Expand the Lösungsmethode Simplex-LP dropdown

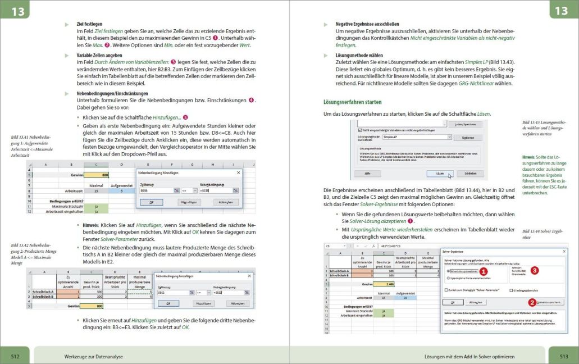[x=449, y=137]
